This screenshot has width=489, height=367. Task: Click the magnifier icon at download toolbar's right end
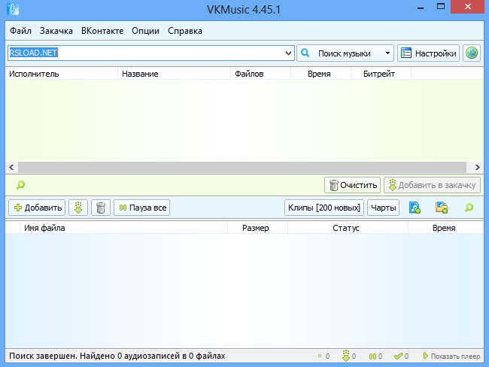click(469, 208)
